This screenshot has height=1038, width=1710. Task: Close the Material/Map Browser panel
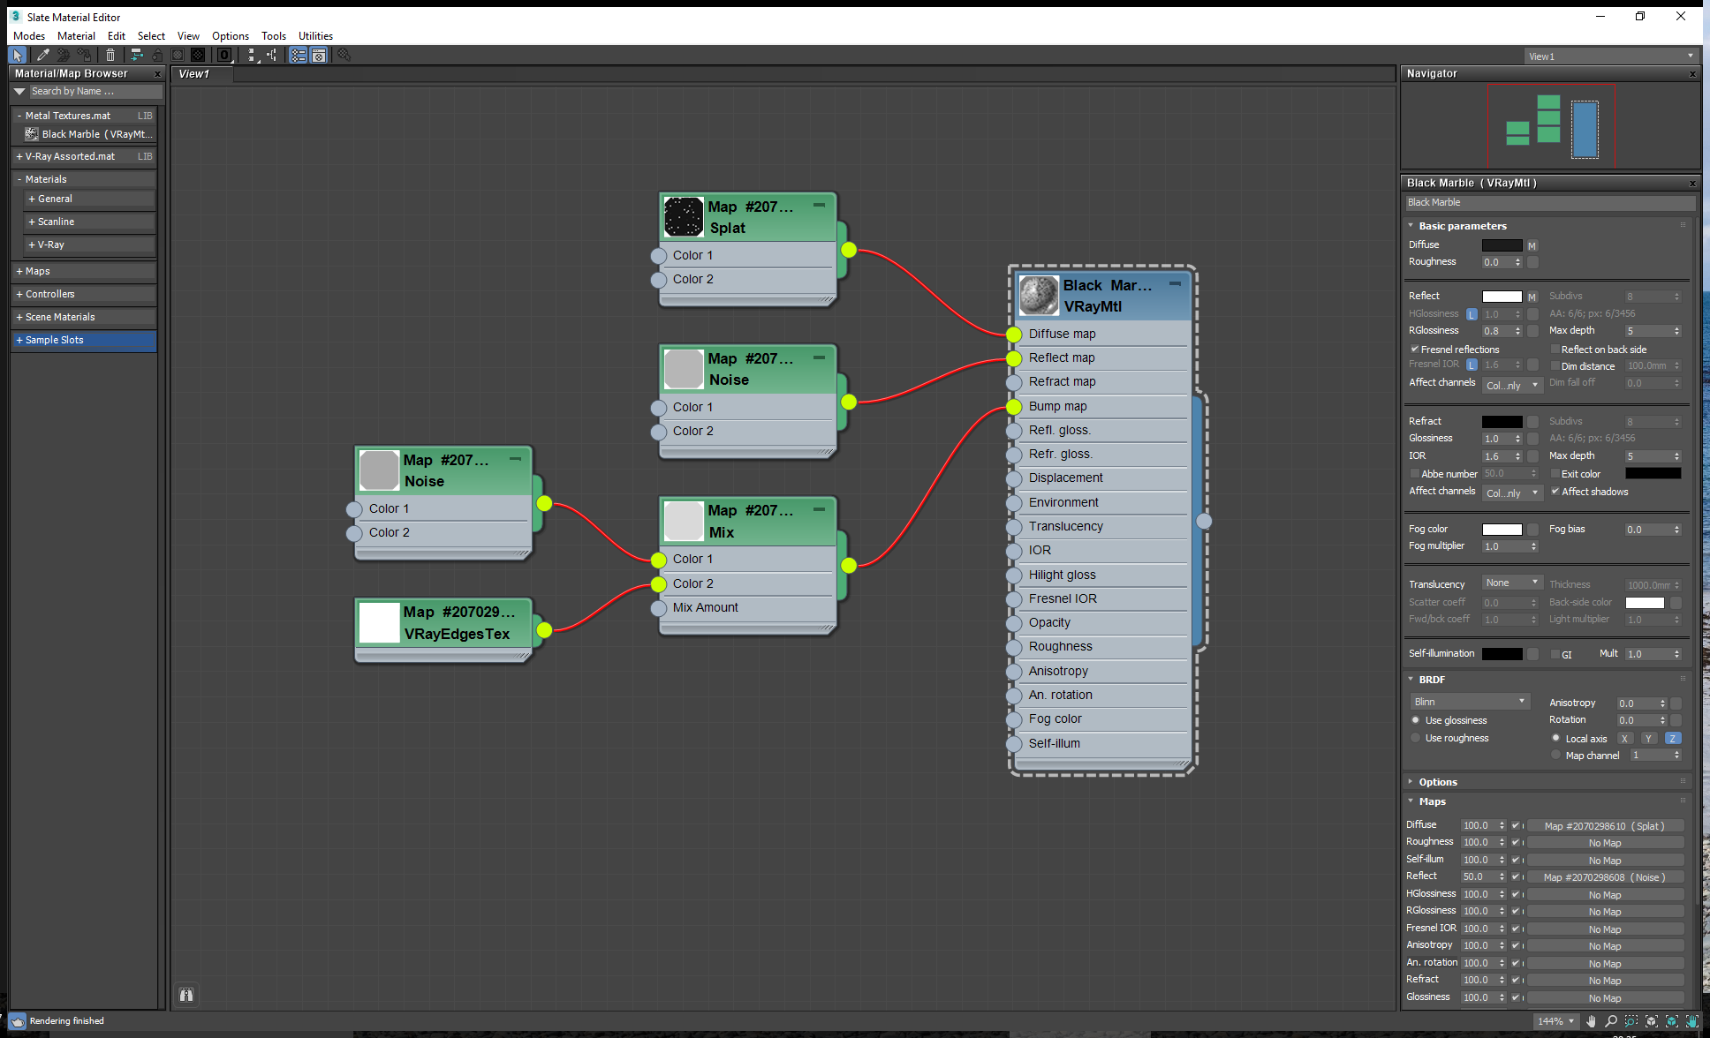(x=158, y=74)
